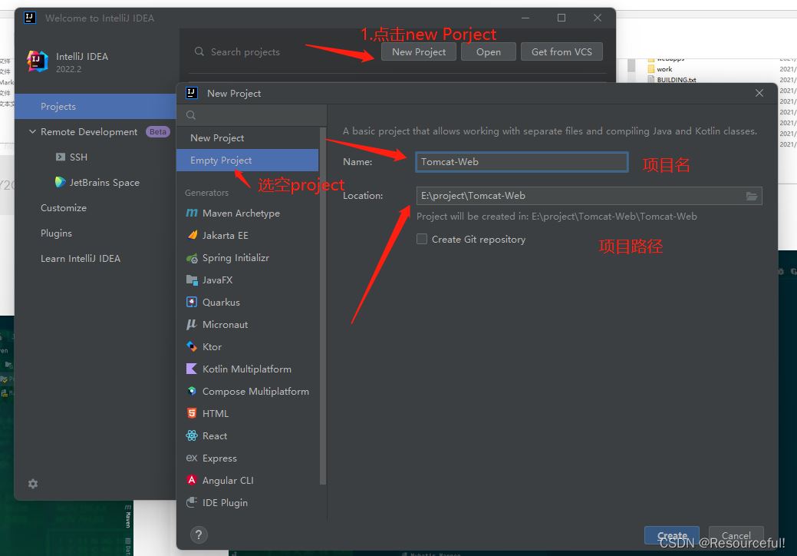Open the Projects tab in Welcome window
Image resolution: width=797 pixels, height=556 pixels.
(96, 106)
